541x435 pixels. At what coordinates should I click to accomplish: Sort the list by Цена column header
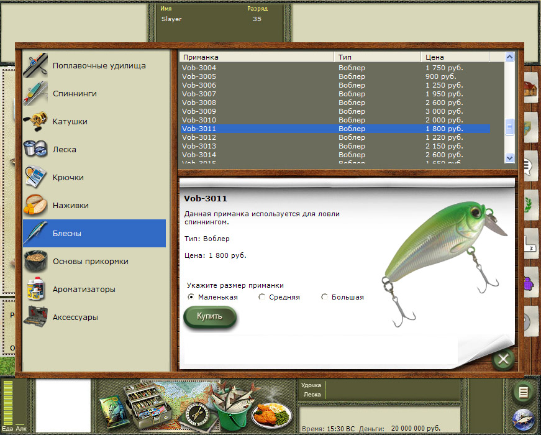point(455,57)
